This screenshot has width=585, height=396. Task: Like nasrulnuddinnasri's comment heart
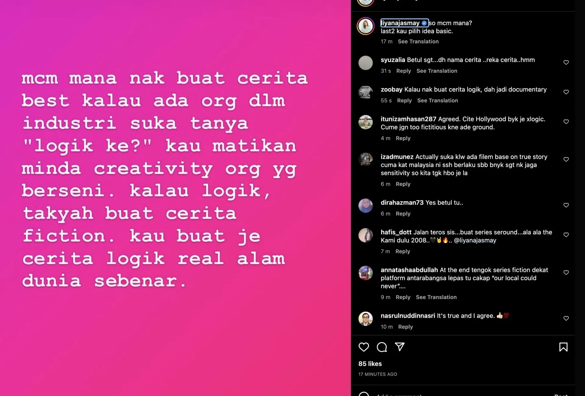[x=566, y=318]
